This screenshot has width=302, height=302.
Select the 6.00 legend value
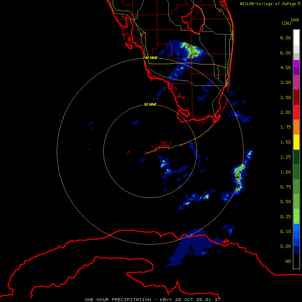(x=285, y=53)
